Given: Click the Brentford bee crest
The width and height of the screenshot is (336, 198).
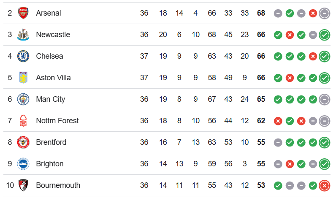Looking at the screenshot, I should coord(23,142).
